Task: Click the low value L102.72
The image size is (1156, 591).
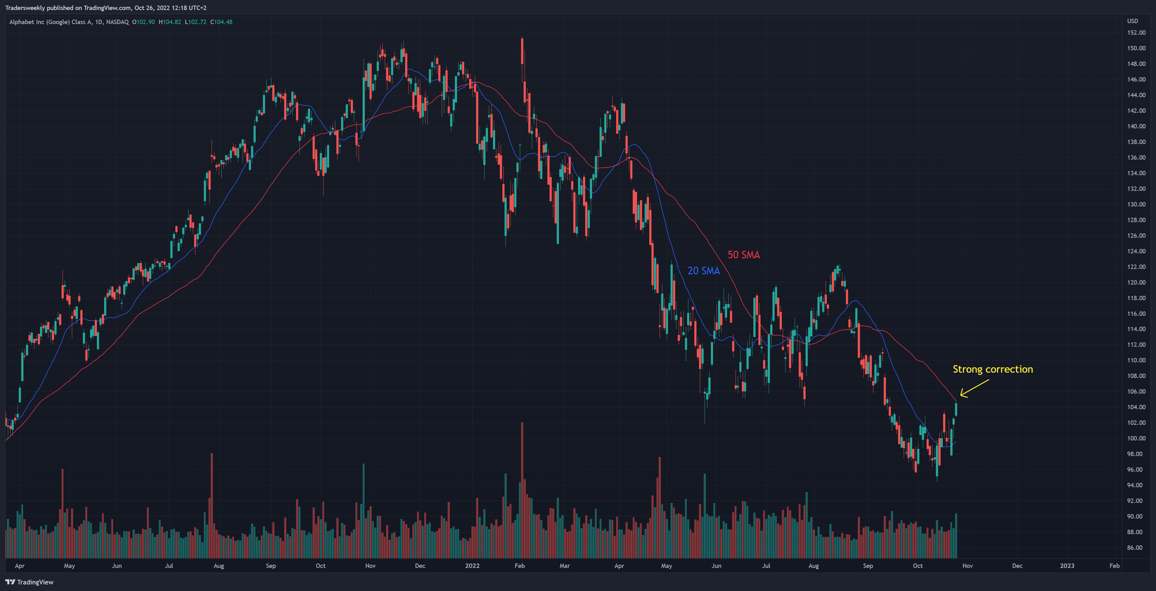Action: (x=195, y=22)
